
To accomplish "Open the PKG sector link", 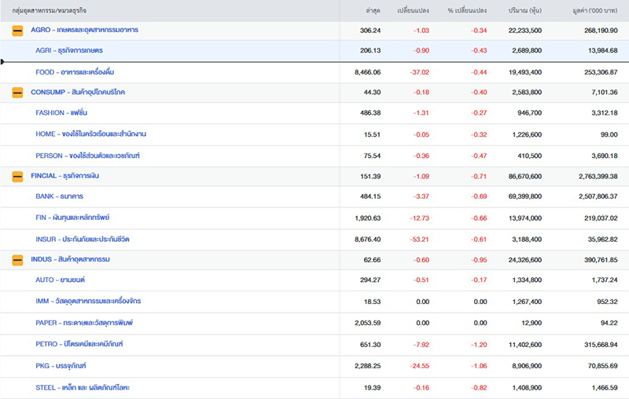I will click(x=61, y=365).
